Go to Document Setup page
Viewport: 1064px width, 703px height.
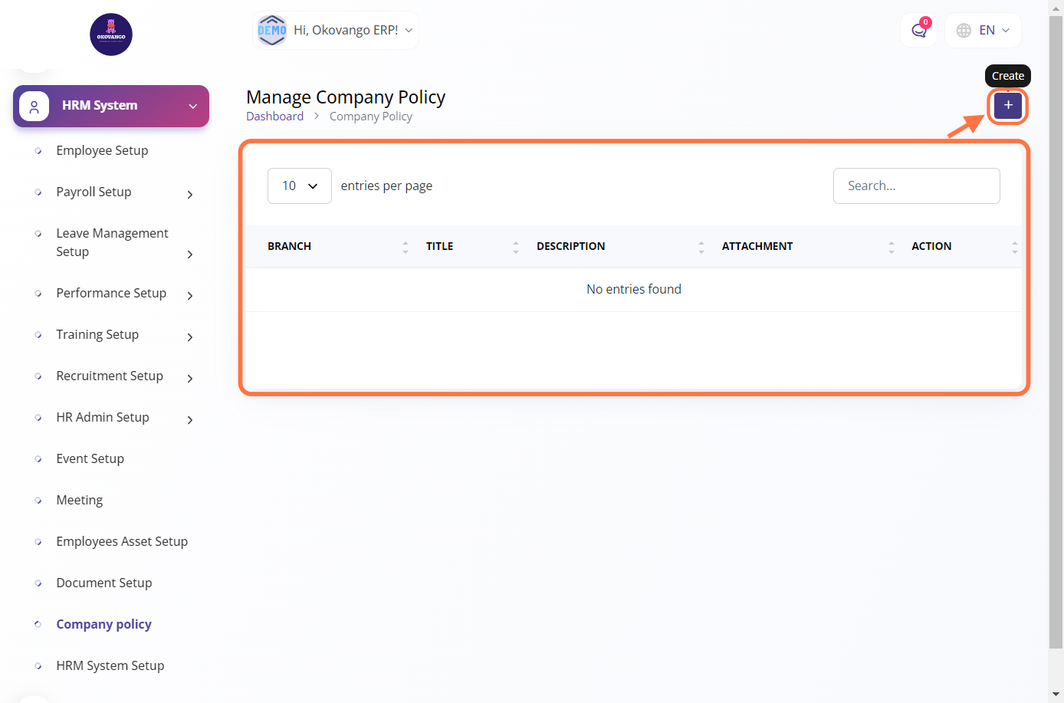[103, 583]
